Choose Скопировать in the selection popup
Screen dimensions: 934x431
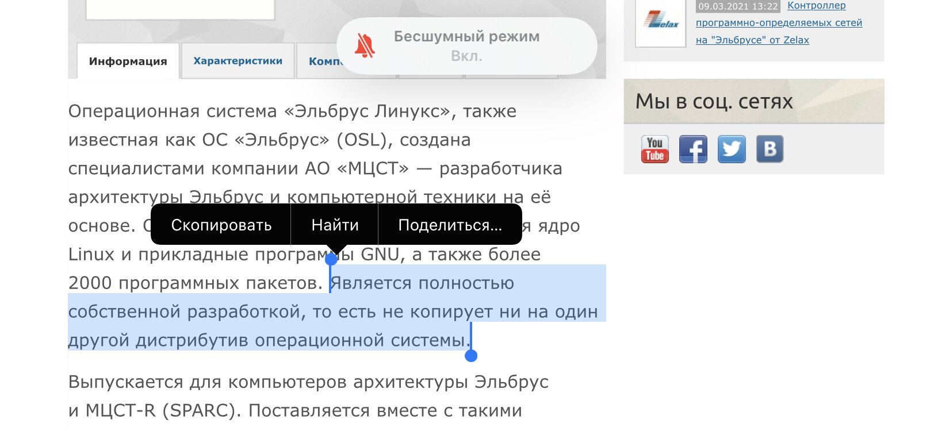pyautogui.click(x=221, y=225)
